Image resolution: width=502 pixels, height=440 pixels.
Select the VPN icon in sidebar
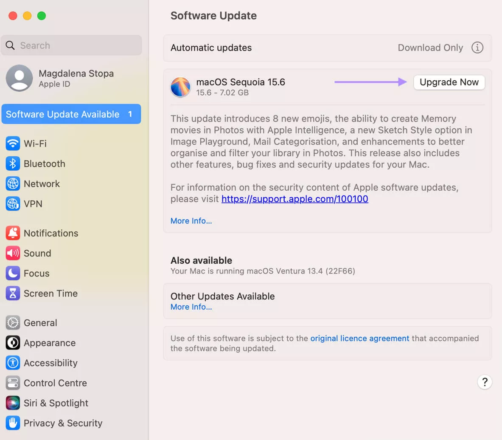(x=13, y=204)
